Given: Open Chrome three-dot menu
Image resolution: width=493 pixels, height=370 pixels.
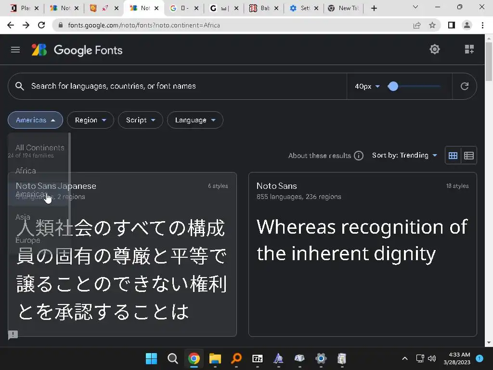Looking at the screenshot, I should point(482,25).
